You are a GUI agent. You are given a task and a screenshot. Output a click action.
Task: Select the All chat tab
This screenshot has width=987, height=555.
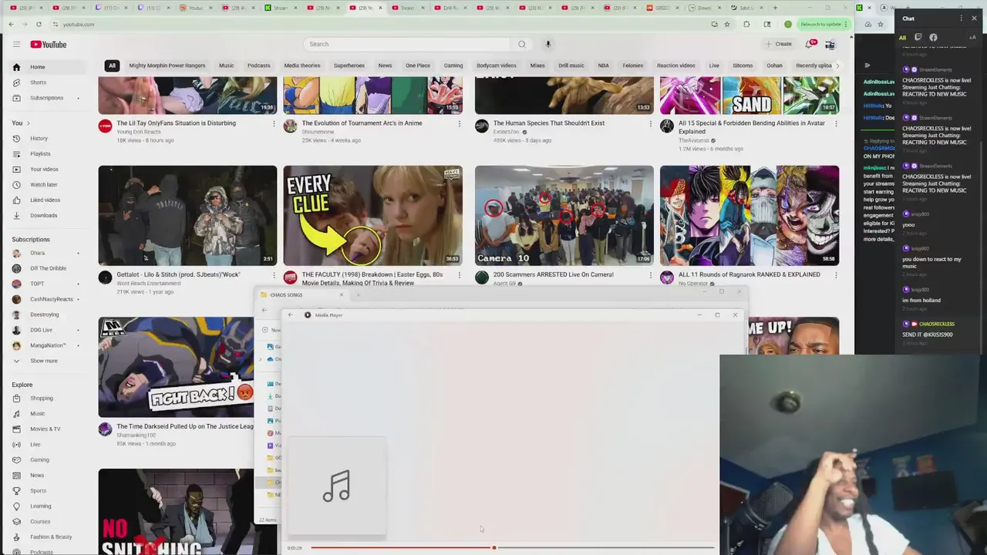point(902,37)
